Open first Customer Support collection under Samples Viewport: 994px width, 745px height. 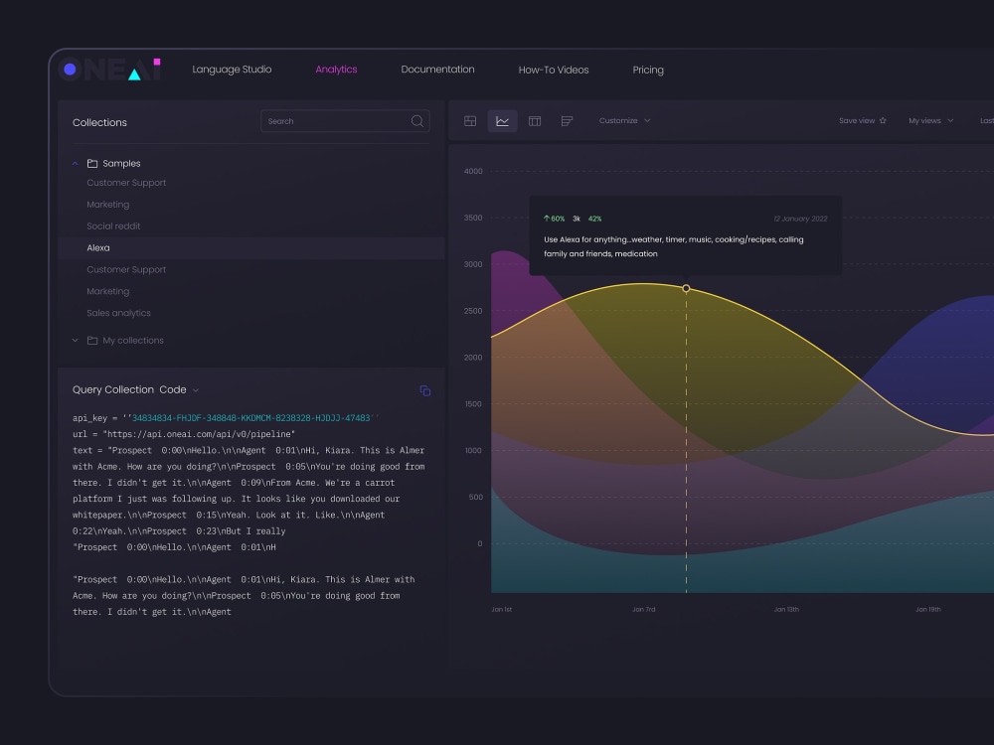[x=126, y=183]
